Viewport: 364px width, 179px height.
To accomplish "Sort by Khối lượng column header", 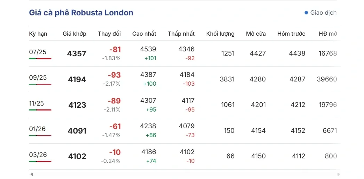I will [220, 34].
